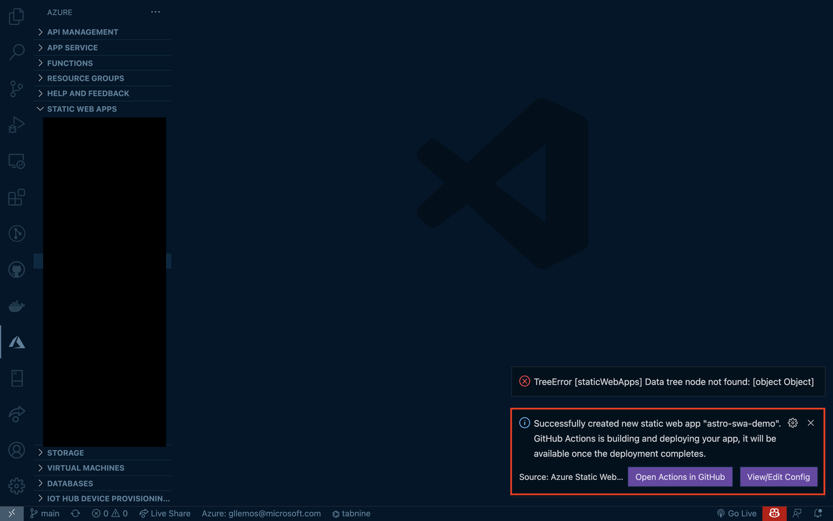This screenshot has height=521, width=833.
Task: Open the Git Graph icon in activity bar
Action: (16, 233)
